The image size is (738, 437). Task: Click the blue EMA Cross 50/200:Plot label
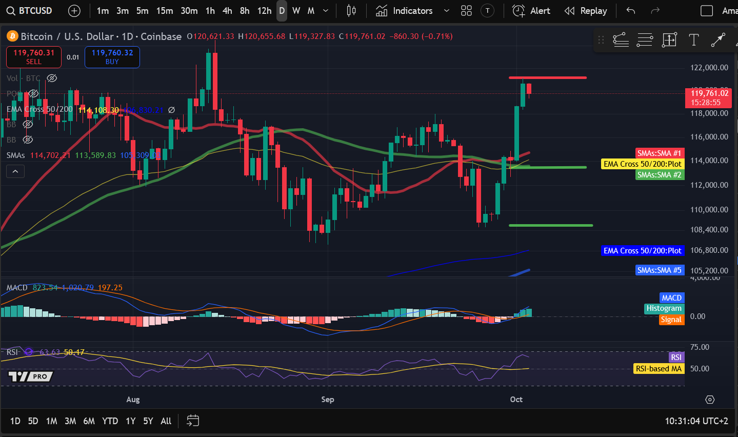pos(643,251)
